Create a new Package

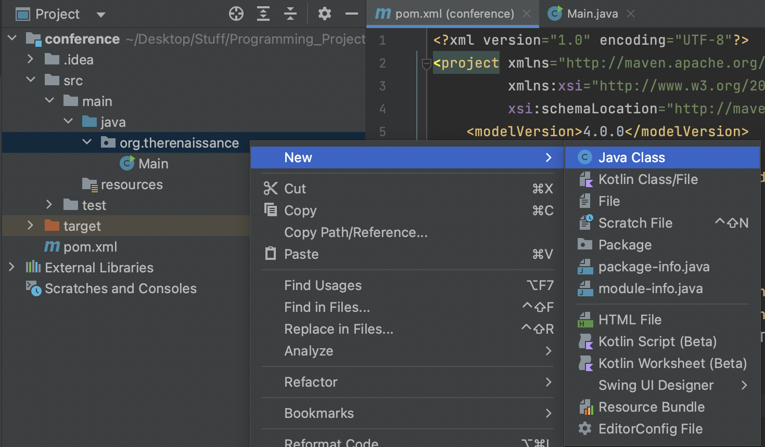point(624,245)
